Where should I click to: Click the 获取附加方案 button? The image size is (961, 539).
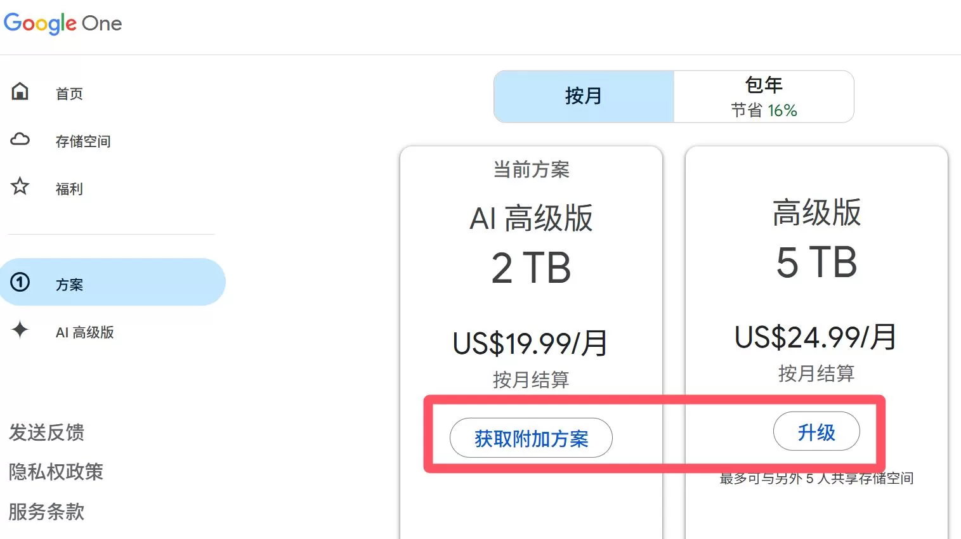[x=531, y=438]
